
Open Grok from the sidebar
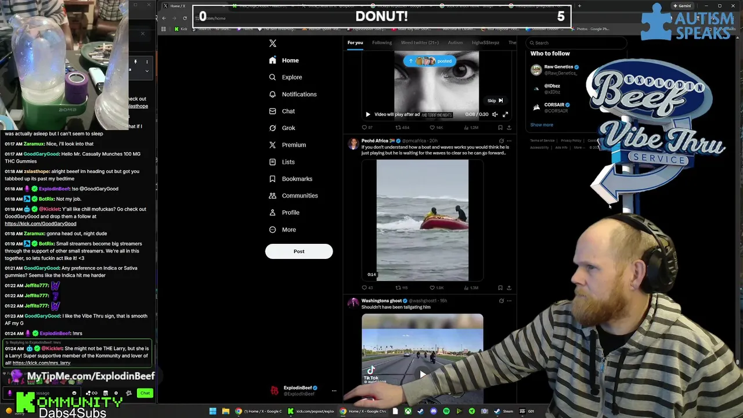click(x=282, y=128)
